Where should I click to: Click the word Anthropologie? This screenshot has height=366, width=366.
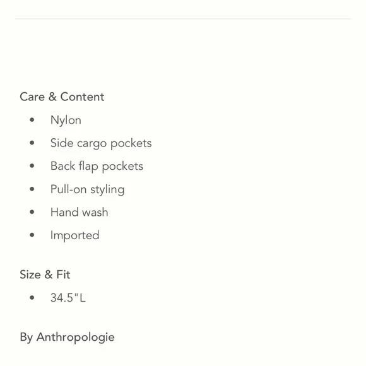point(75,337)
